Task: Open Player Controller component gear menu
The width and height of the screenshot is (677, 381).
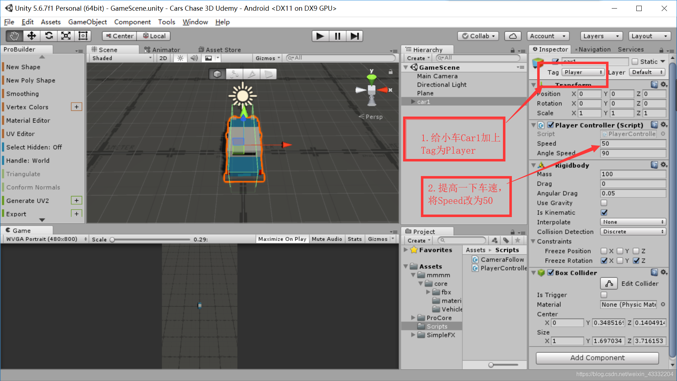Action: pyautogui.click(x=664, y=125)
